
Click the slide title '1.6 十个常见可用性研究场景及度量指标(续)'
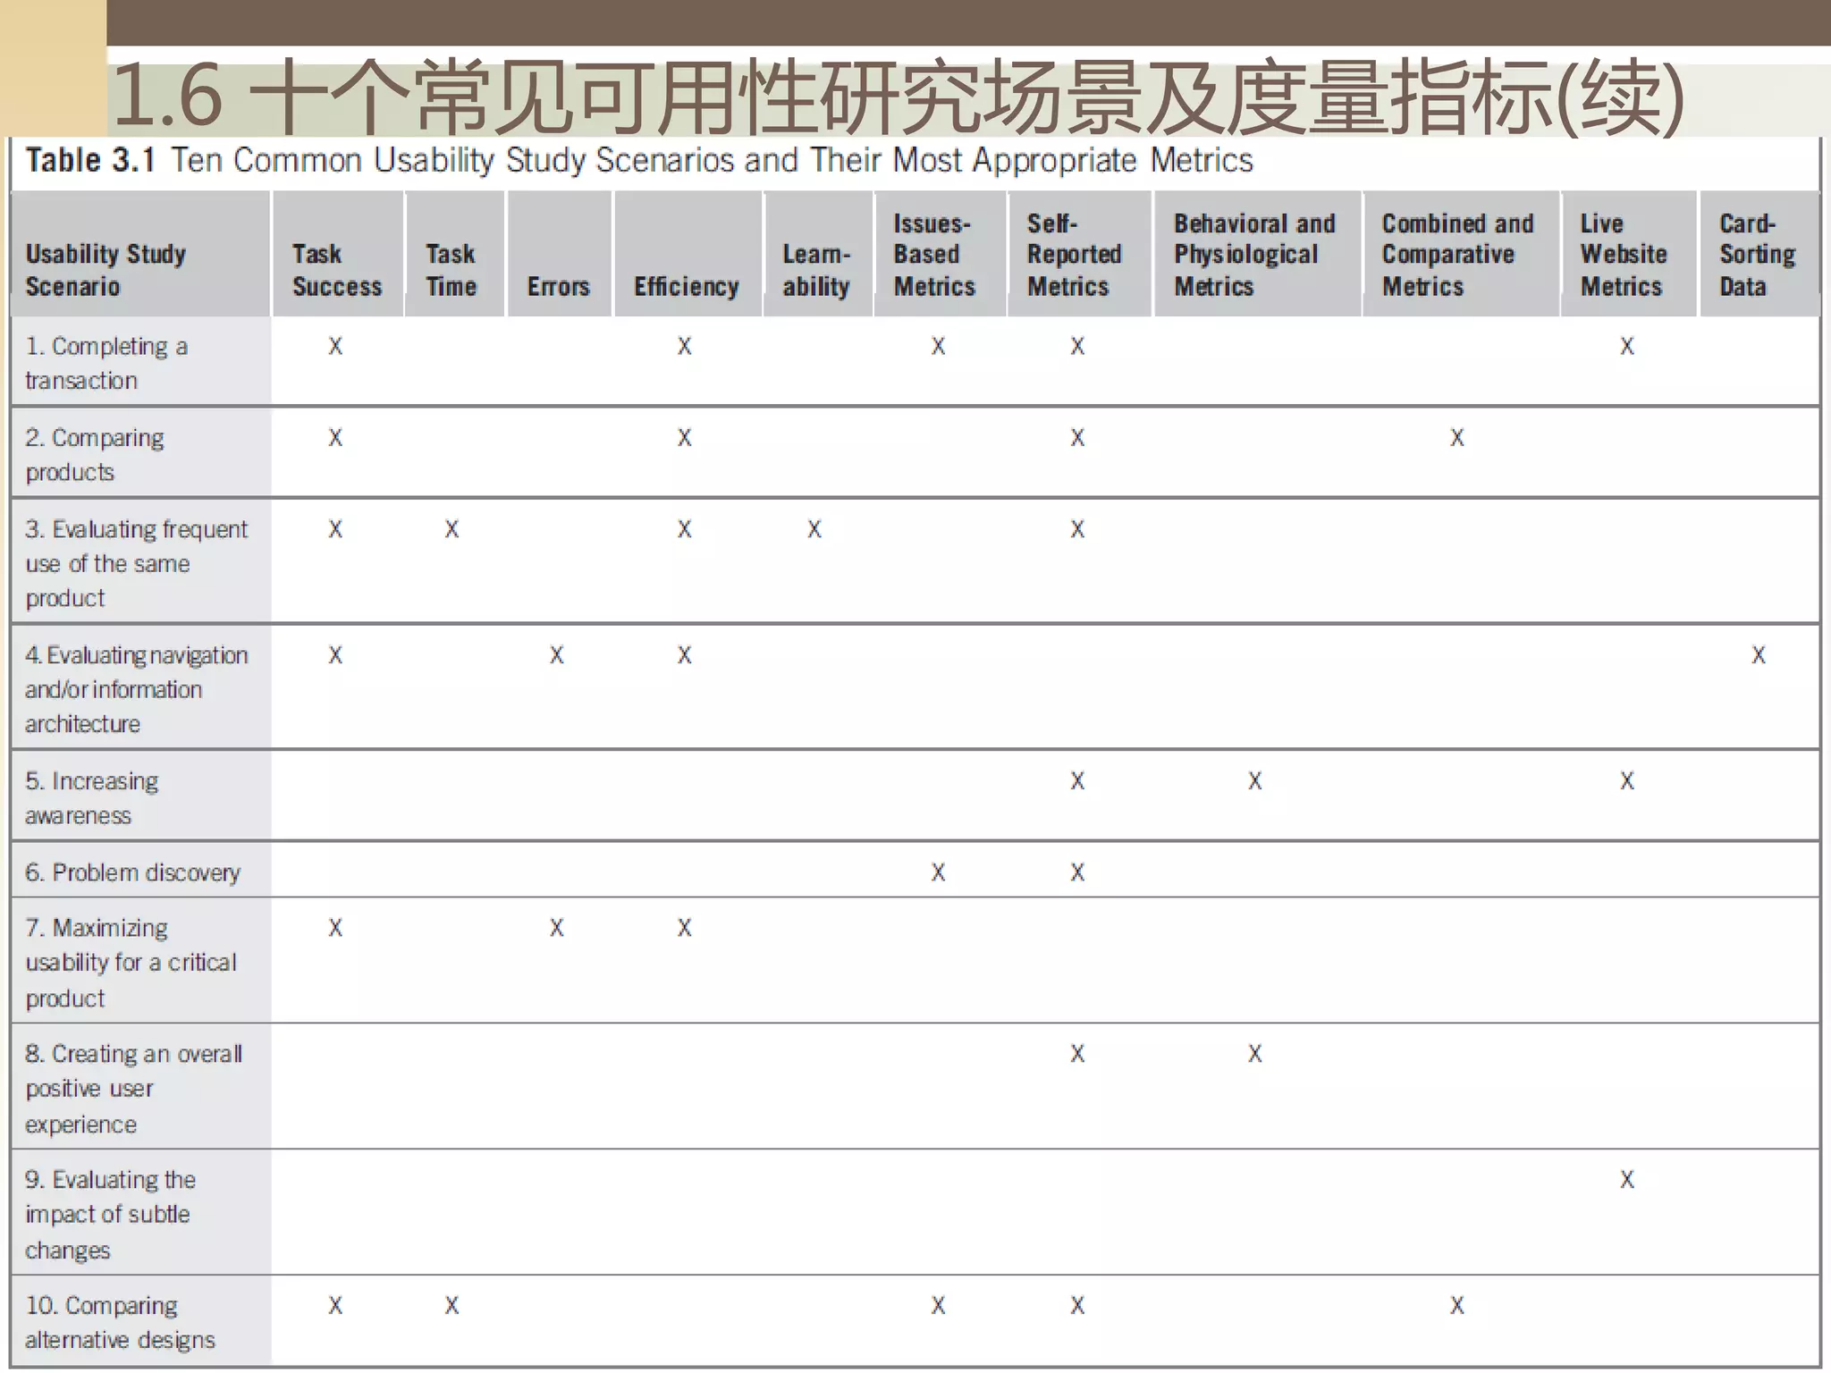[899, 96]
